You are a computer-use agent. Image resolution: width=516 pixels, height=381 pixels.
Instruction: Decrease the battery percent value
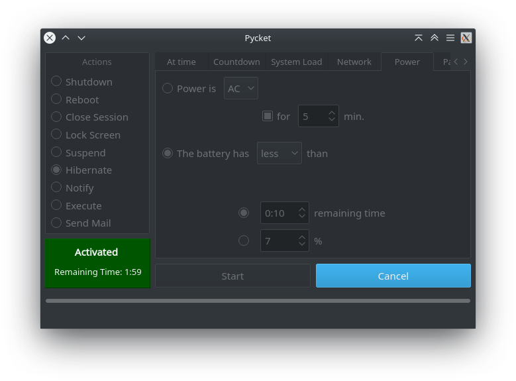click(x=302, y=244)
